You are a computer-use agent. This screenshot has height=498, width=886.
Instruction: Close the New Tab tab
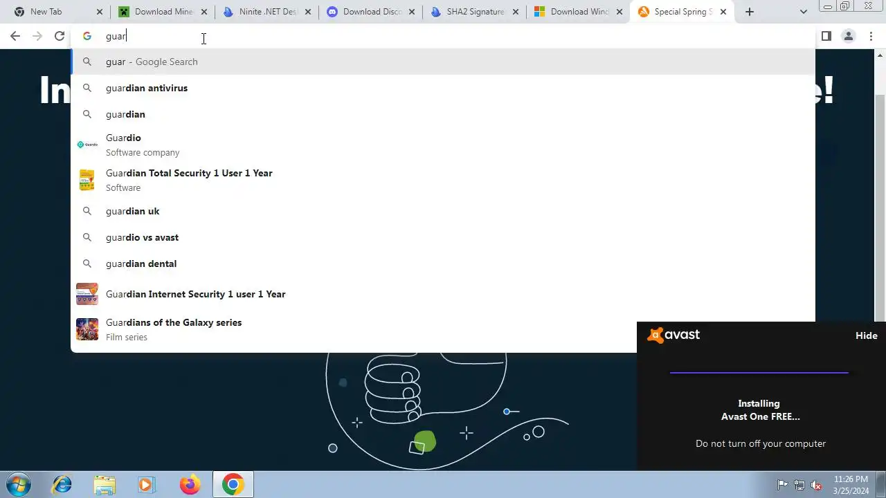(100, 12)
